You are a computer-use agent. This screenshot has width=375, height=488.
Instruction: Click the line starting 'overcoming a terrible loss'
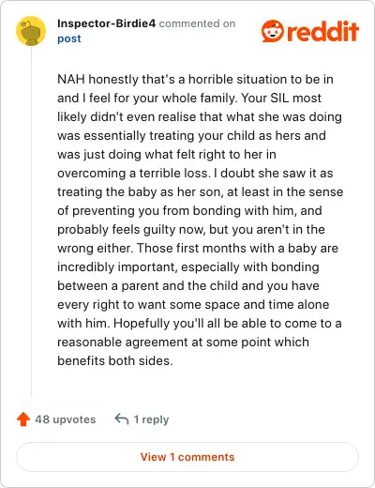(195, 173)
